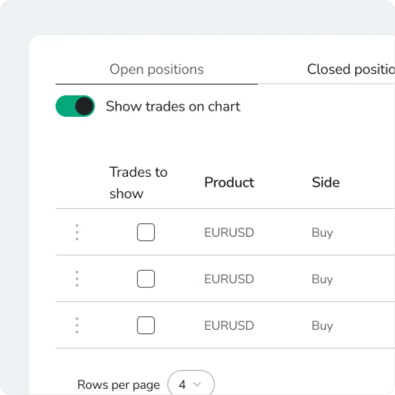395x395 pixels.
Task: Click the Show trades on chart label
Action: click(x=173, y=106)
